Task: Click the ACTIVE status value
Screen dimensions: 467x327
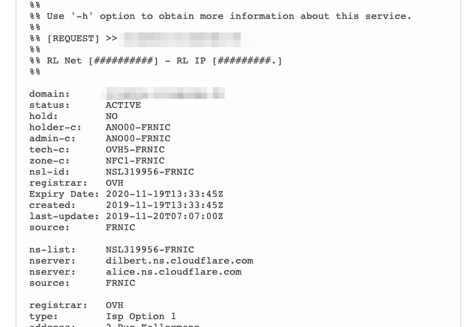Action: click(123, 105)
